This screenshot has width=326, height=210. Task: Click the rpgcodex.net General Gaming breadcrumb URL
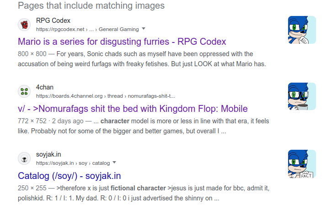[x=87, y=29]
